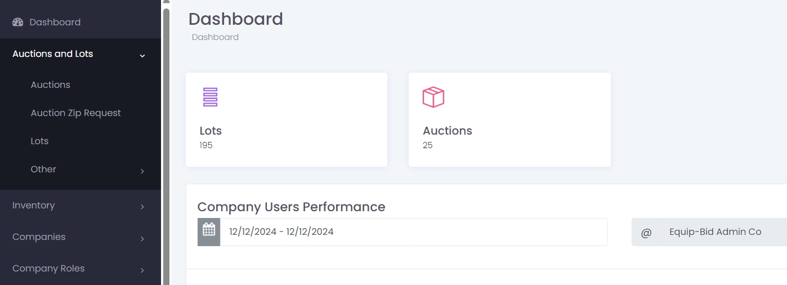This screenshot has height=285, width=787.
Task: Open Auctions in the sidebar submenu
Action: [x=51, y=84]
